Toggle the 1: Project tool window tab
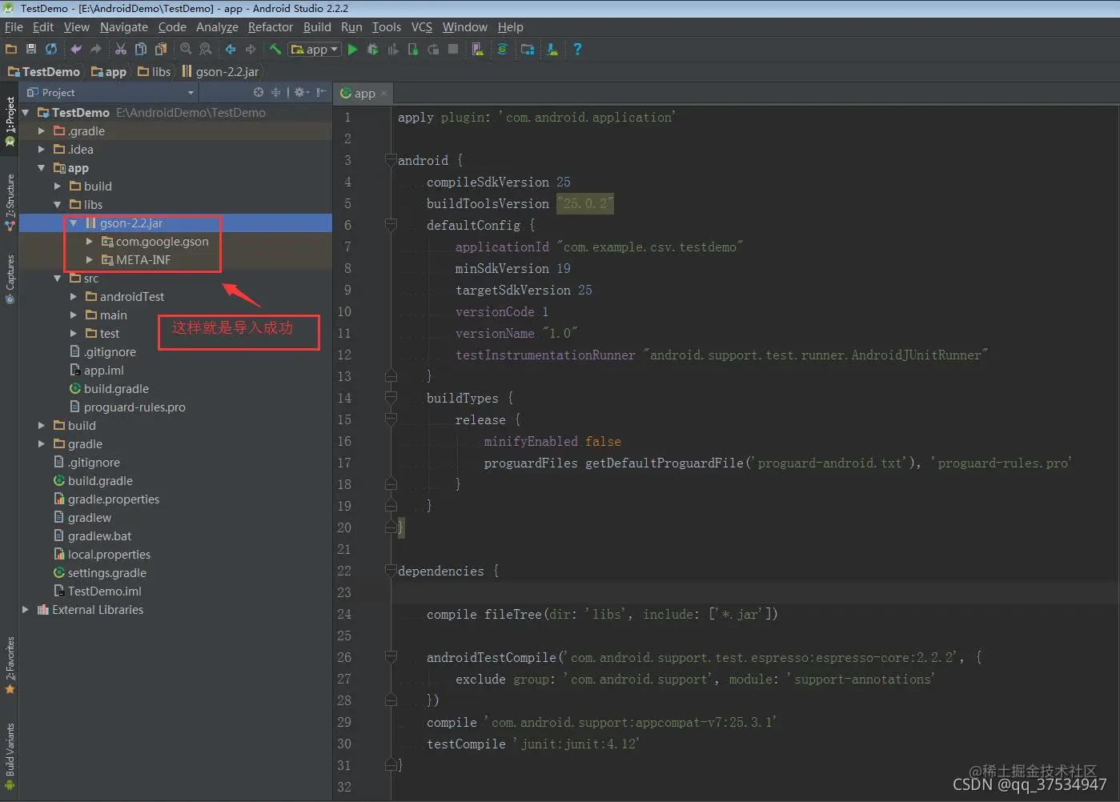Screen dimensions: 1120x802 point(10,122)
